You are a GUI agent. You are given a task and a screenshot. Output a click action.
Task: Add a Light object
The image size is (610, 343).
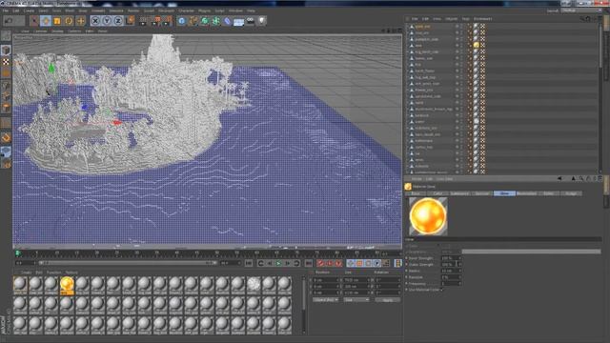[x=262, y=21]
